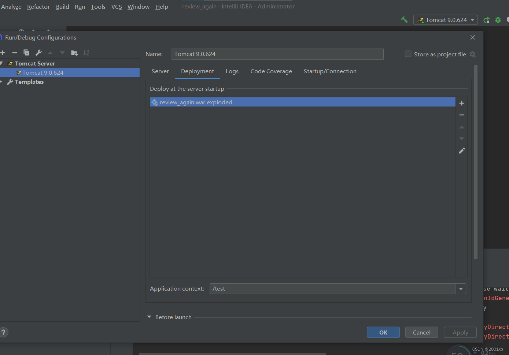Click the Cancel button

tap(422, 332)
